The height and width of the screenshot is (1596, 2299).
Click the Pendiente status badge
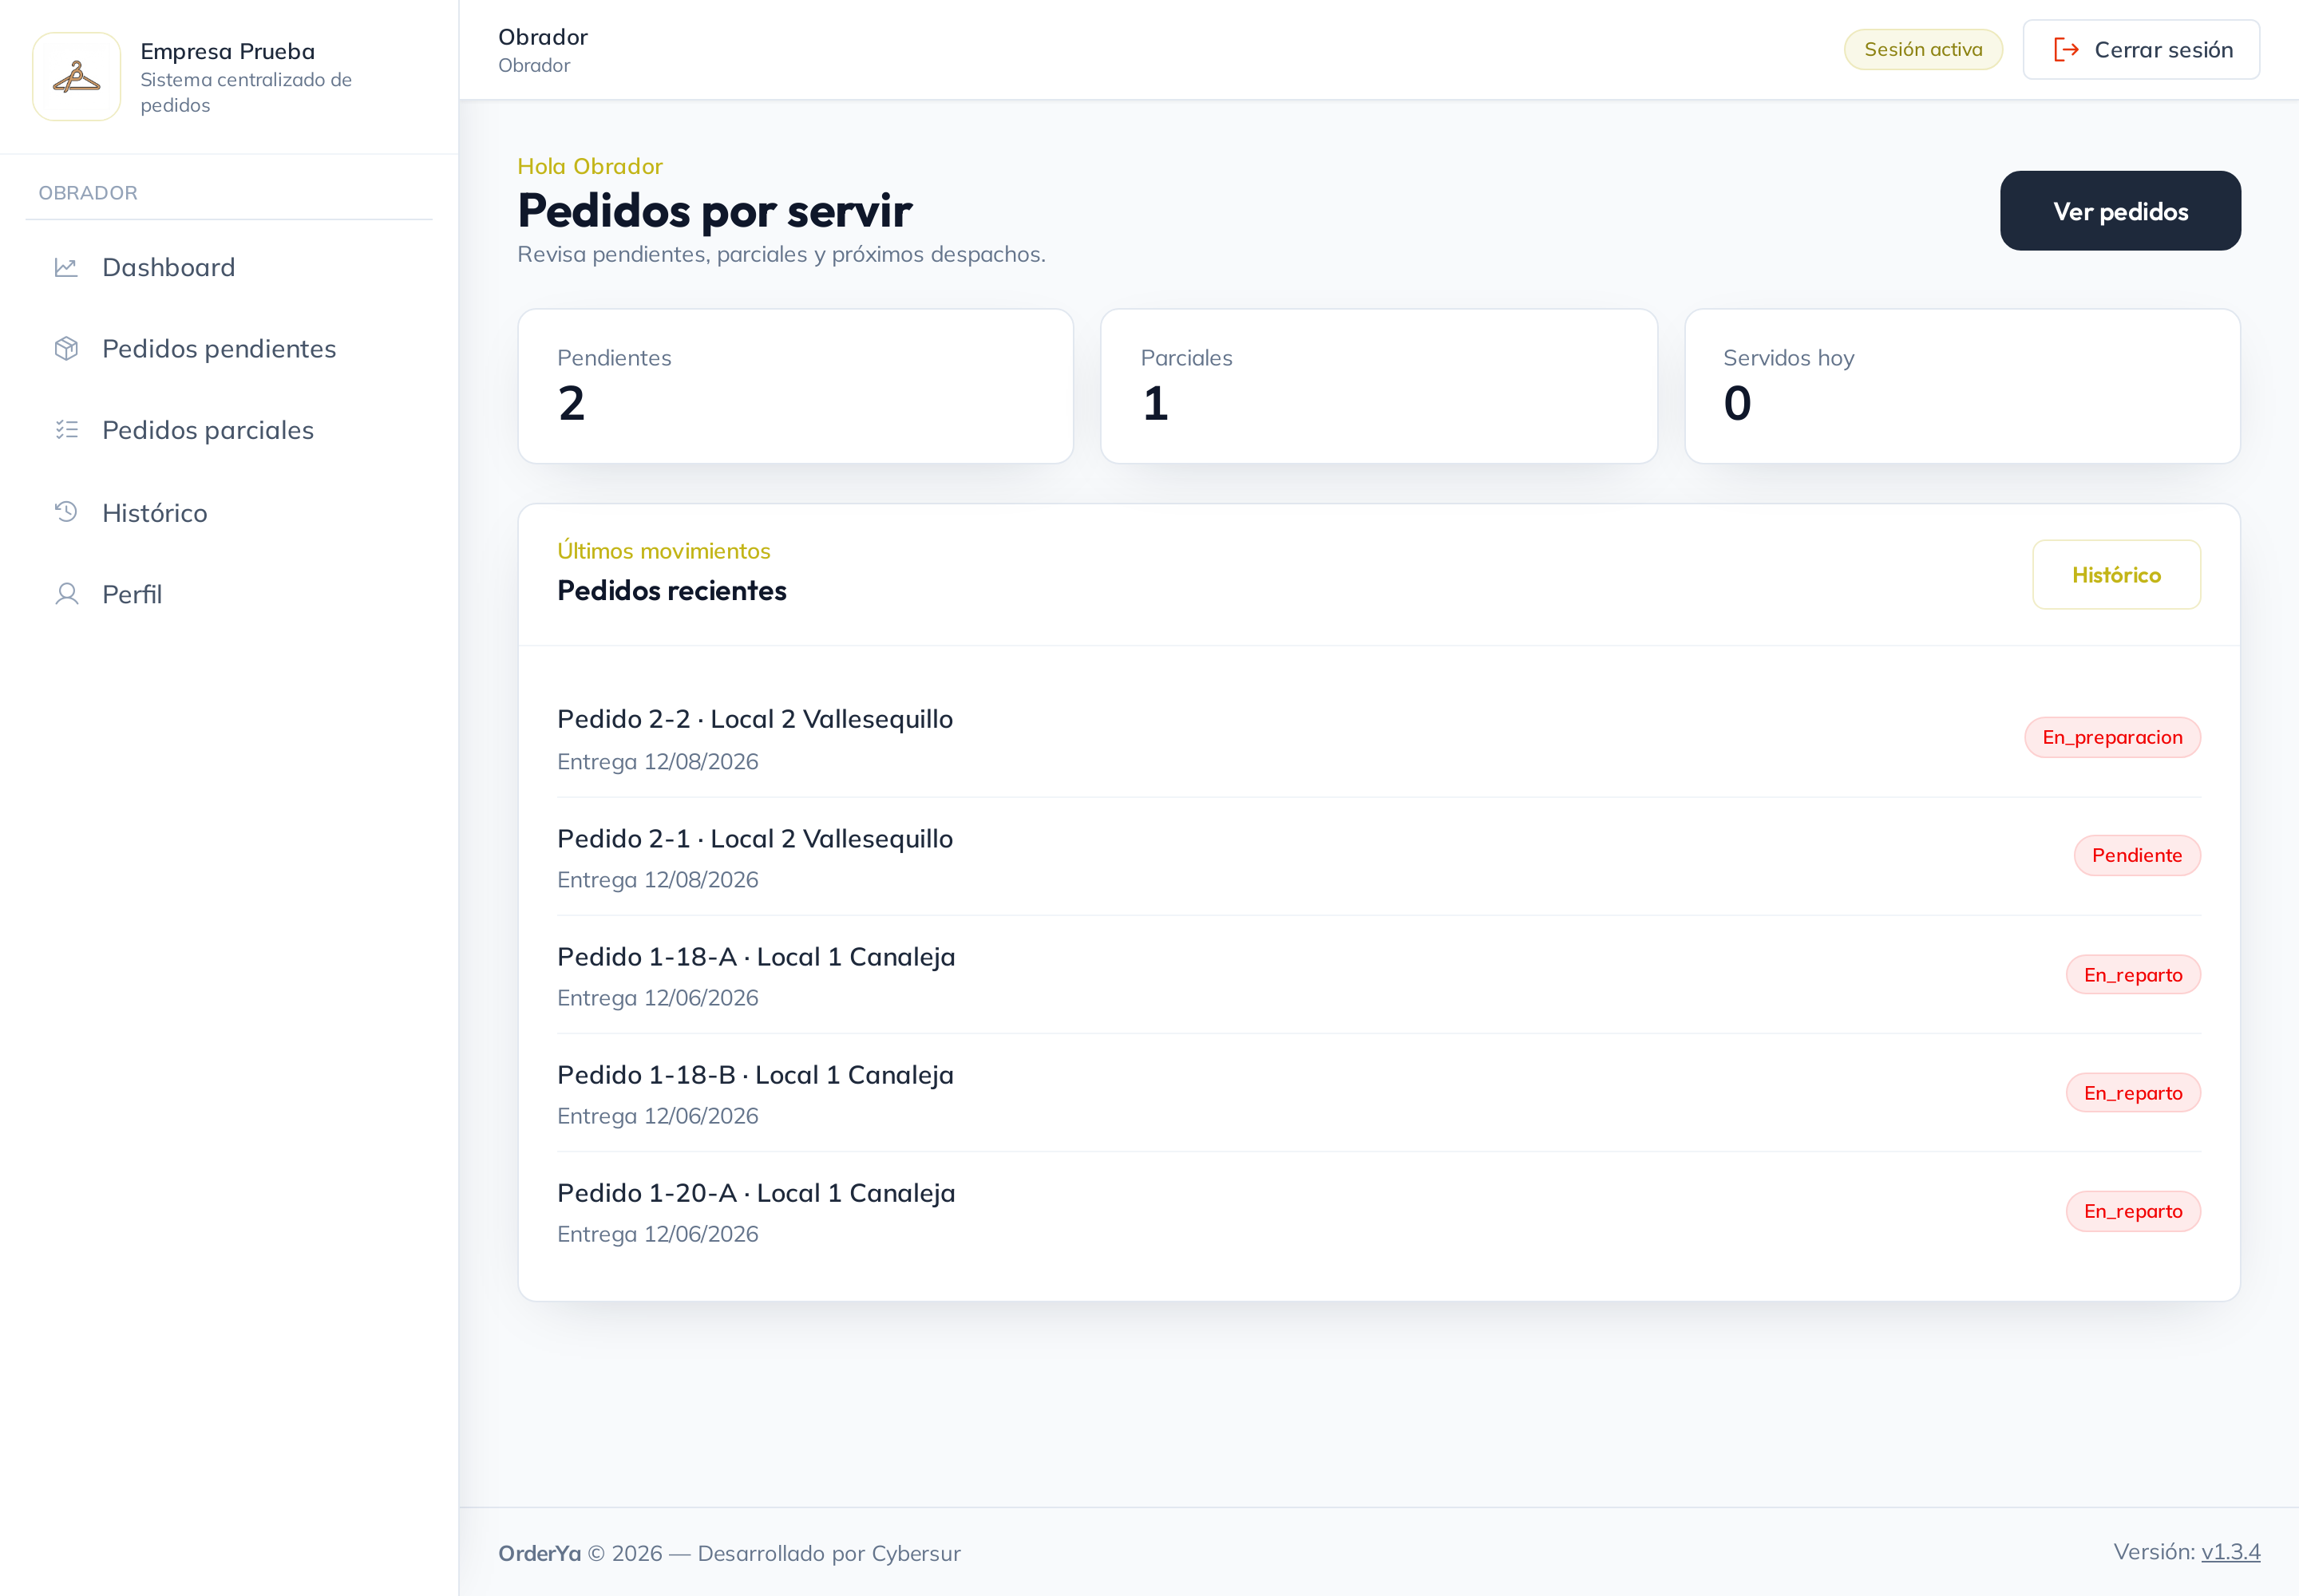2137,855
